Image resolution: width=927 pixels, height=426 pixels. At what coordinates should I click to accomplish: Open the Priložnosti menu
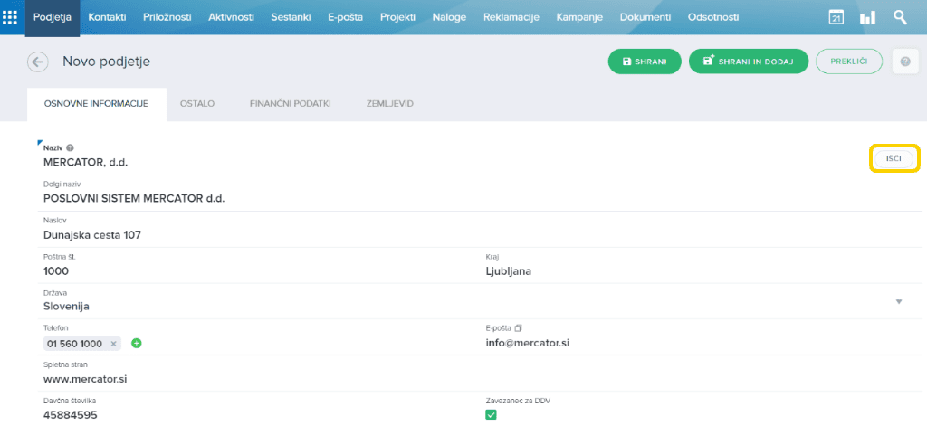[x=167, y=17]
